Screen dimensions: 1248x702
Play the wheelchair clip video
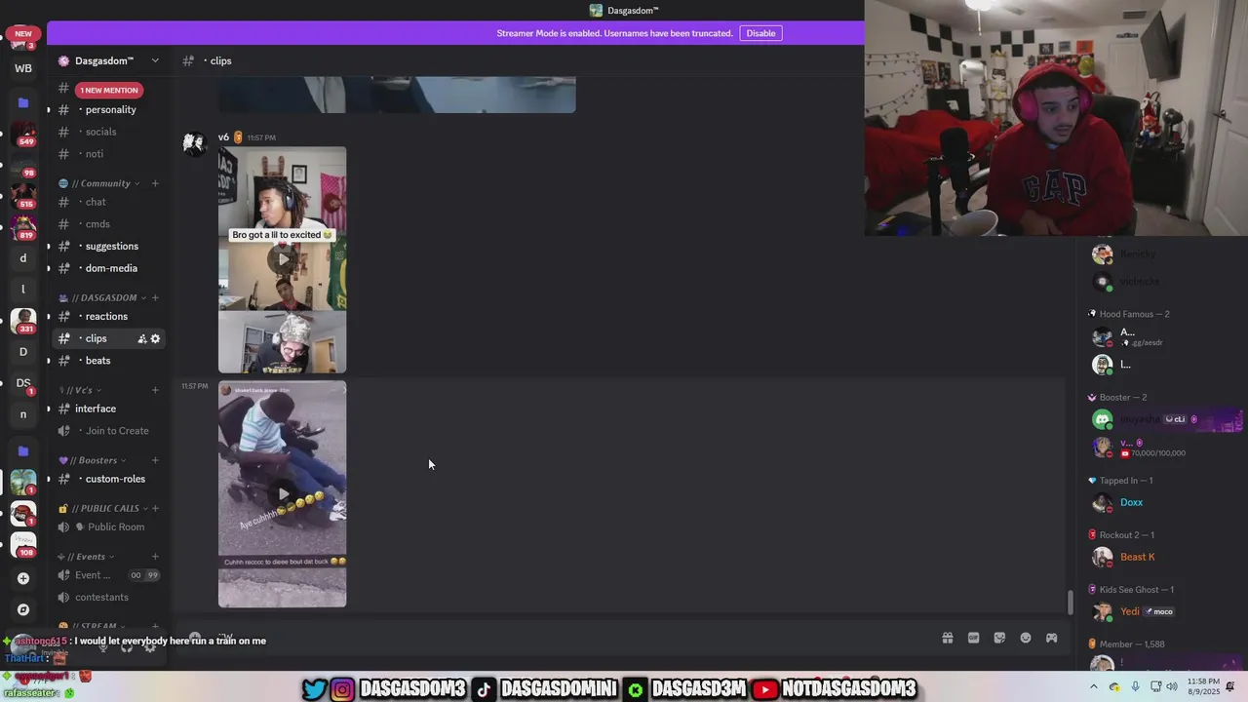pyautogui.click(x=283, y=494)
